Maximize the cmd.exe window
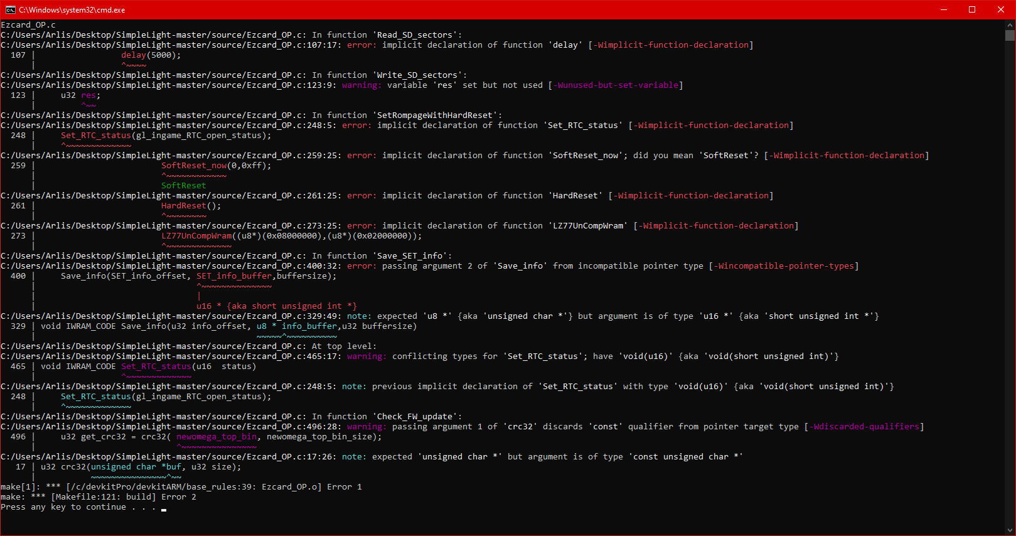Screen dimensions: 1016x536 point(972,9)
